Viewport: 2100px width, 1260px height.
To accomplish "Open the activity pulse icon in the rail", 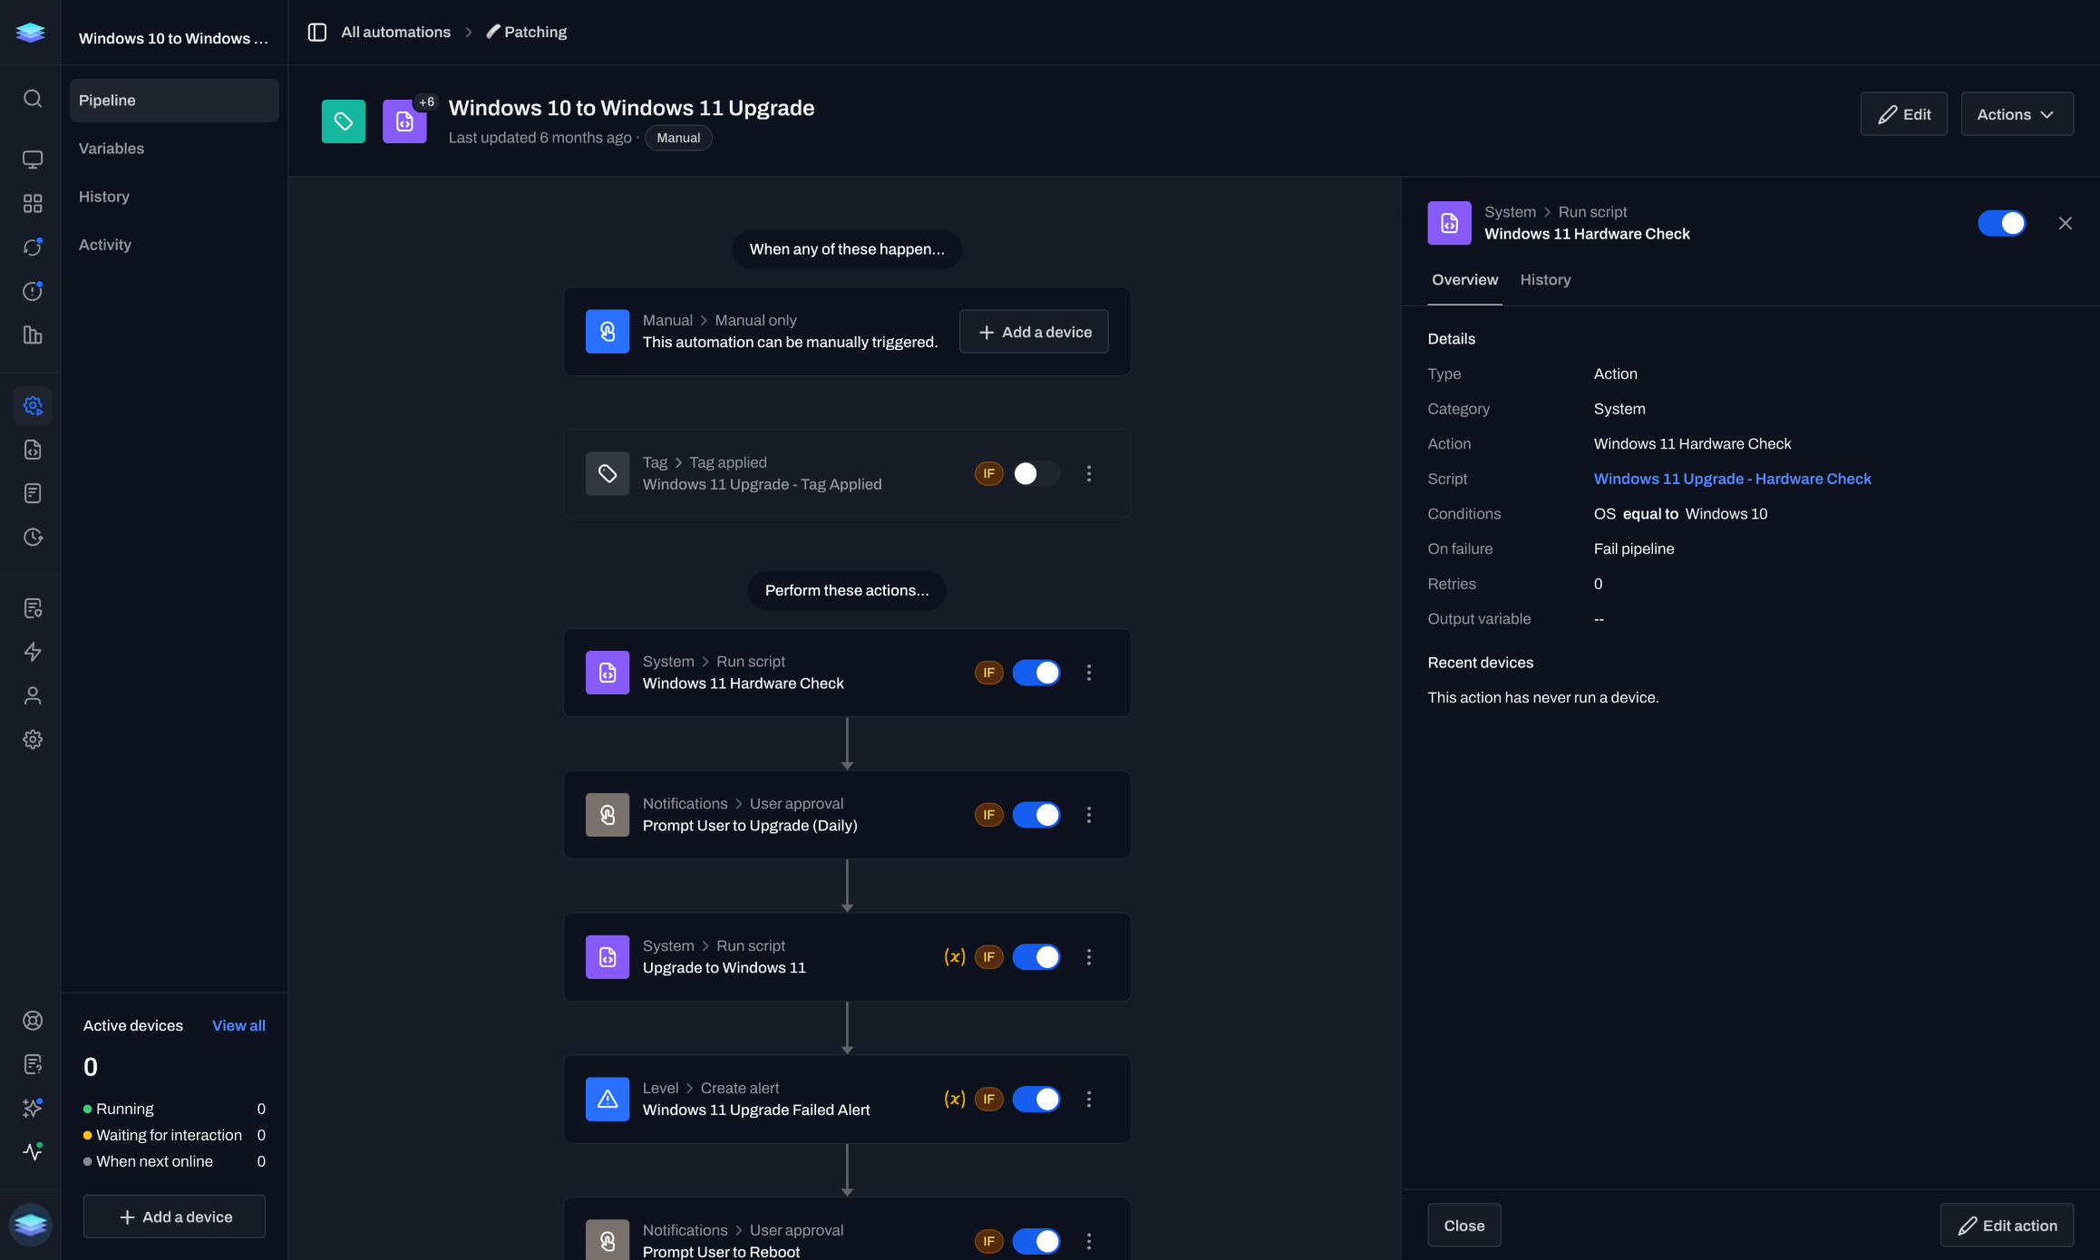I will (33, 1152).
